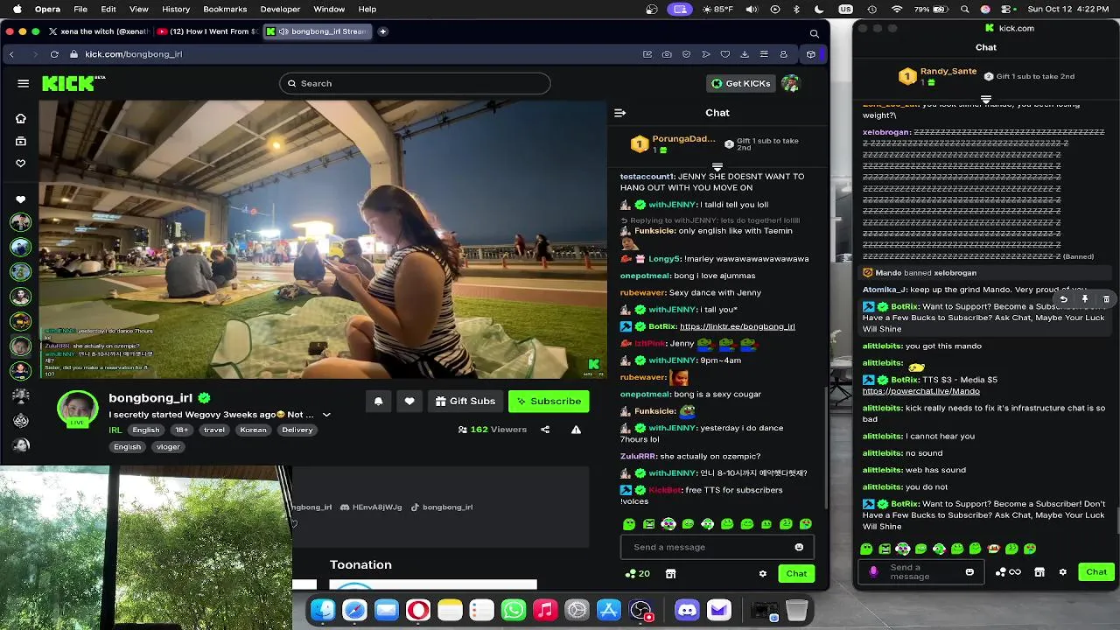The image size is (1120, 630).
Task: Launch WhatsApp from the Dock
Action: click(x=514, y=610)
